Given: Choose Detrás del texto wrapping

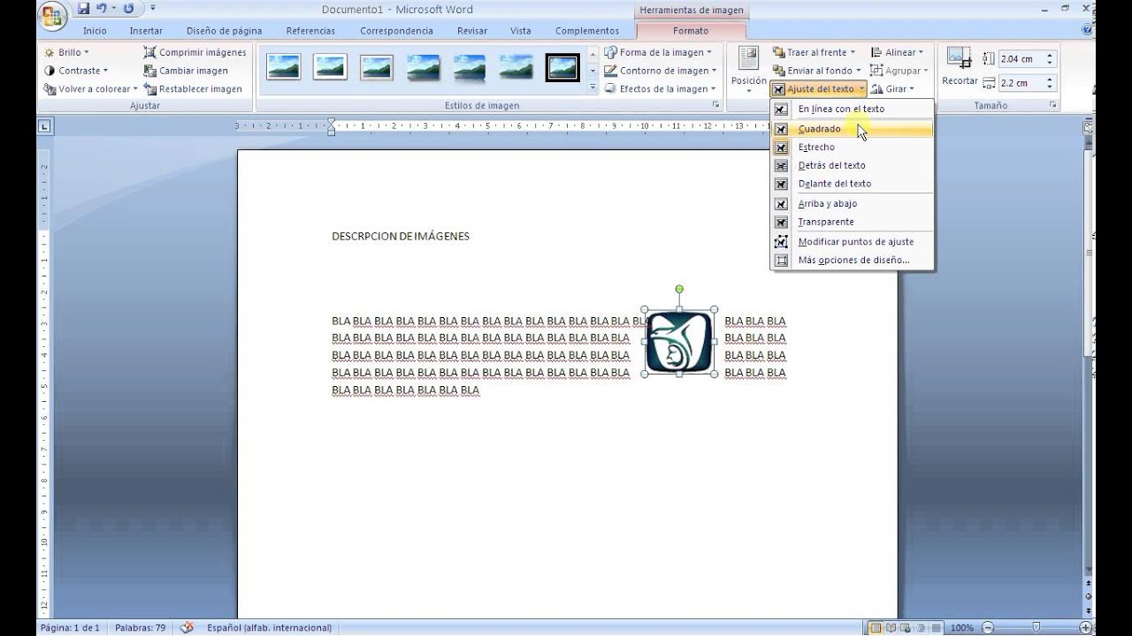Looking at the screenshot, I should (x=853, y=165).
